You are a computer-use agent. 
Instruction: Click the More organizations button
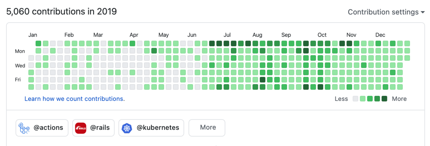coord(207,128)
